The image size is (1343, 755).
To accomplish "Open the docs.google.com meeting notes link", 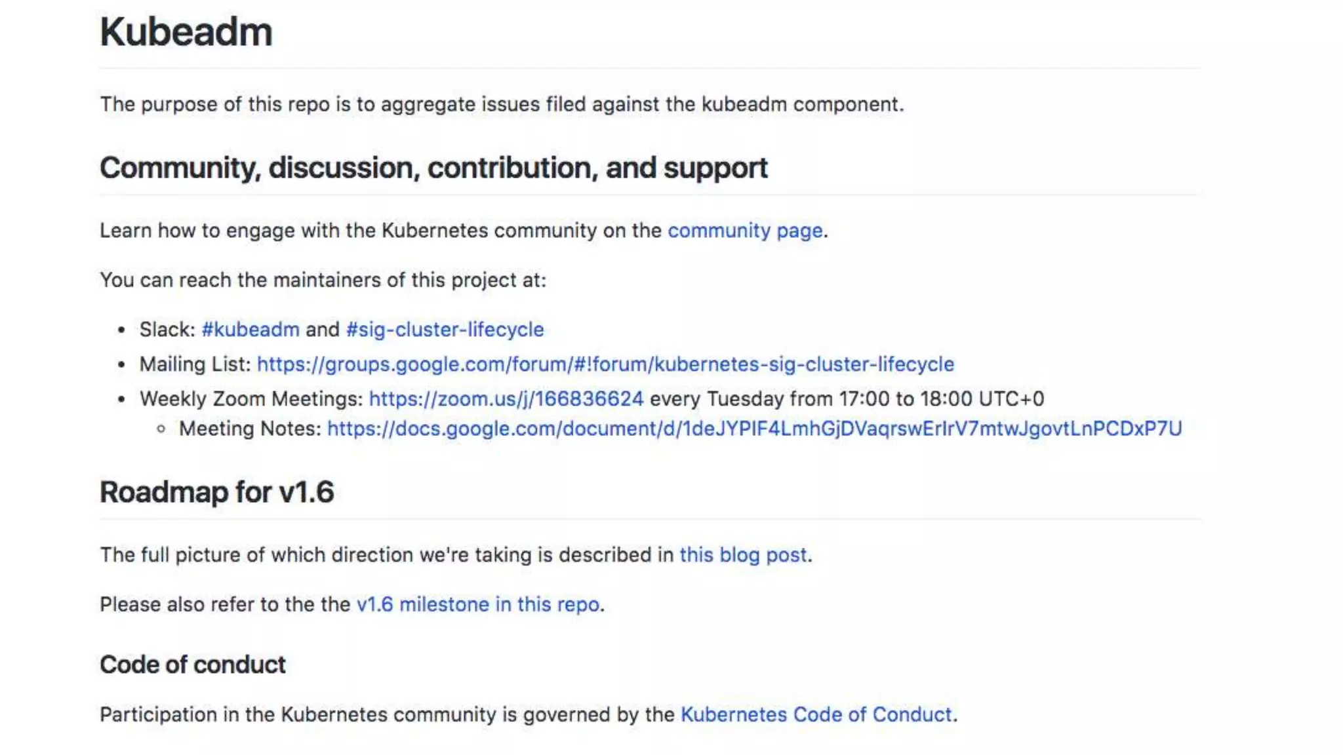I will tap(754, 429).
